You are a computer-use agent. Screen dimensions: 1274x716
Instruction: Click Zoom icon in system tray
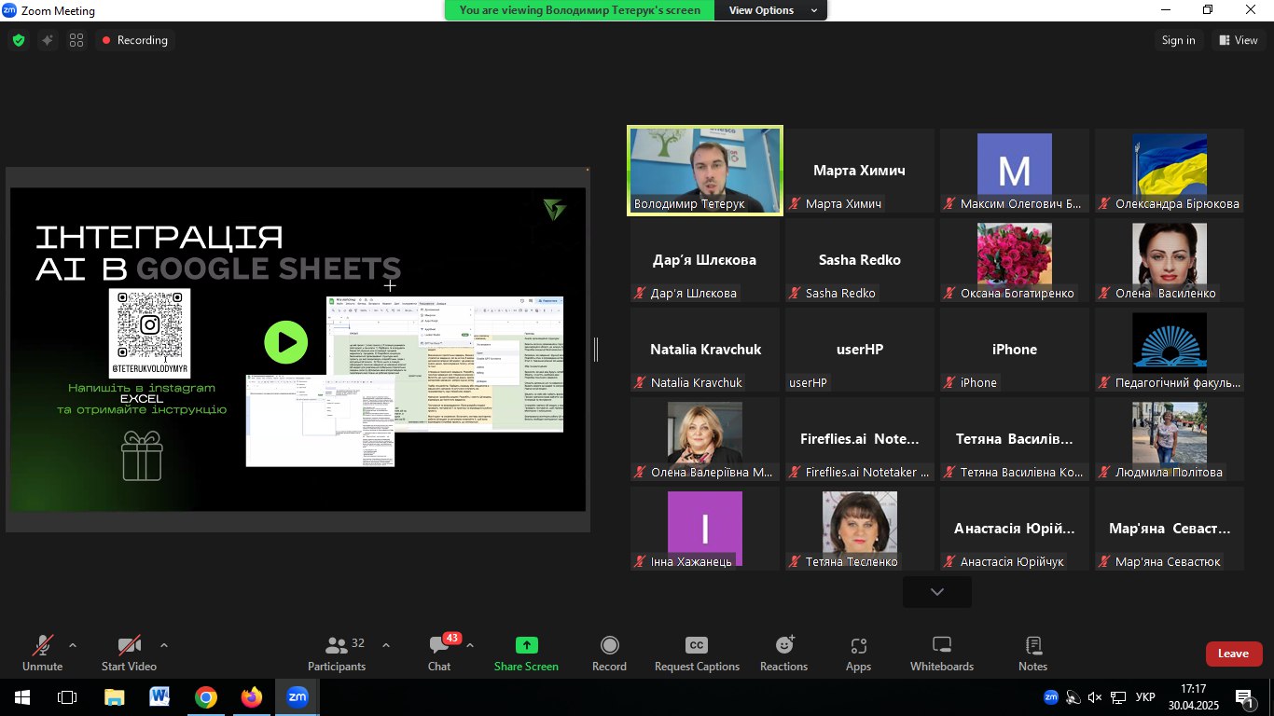point(1050,697)
